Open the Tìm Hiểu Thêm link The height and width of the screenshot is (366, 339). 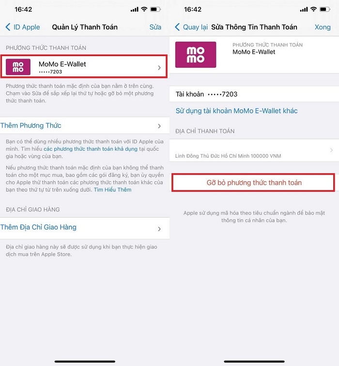click(113, 190)
